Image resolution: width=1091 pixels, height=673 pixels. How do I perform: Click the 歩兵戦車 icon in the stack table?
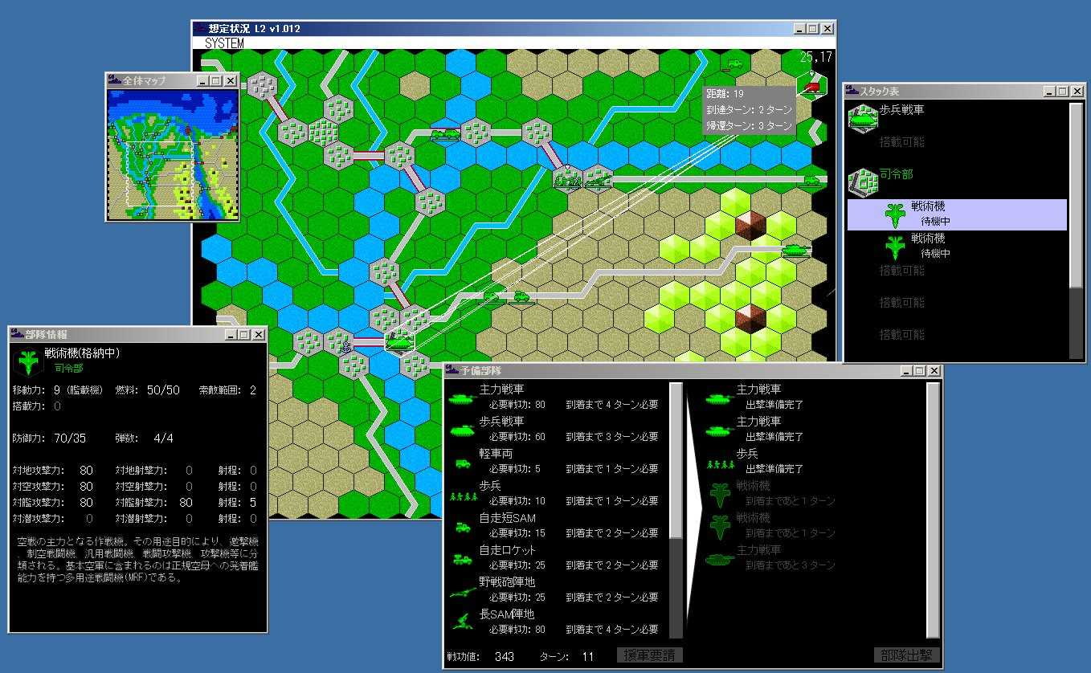[864, 118]
